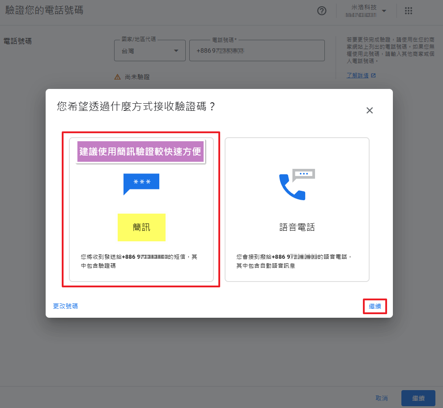The image size is (443, 408).
Task: Click the voice call description text
Action: 294,261
